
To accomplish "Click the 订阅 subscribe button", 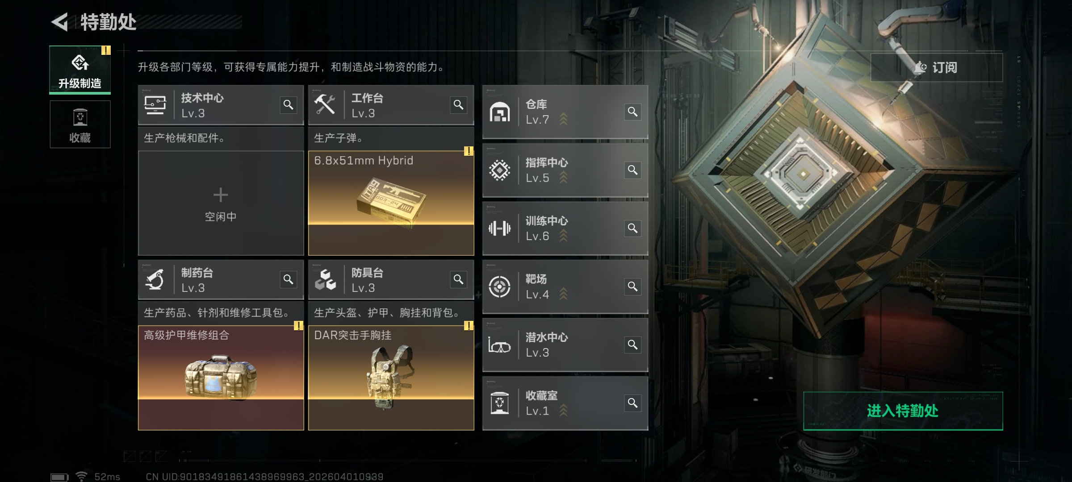I will click(x=937, y=67).
